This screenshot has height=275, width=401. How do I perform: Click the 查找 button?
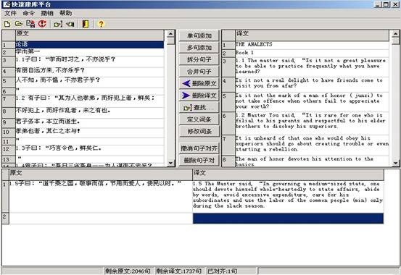click(x=199, y=108)
